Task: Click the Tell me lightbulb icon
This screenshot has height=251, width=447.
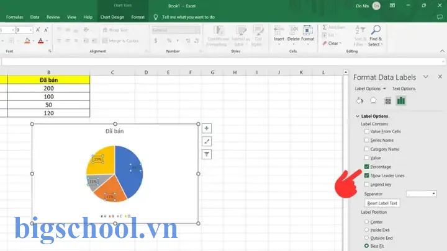Action: (156, 17)
